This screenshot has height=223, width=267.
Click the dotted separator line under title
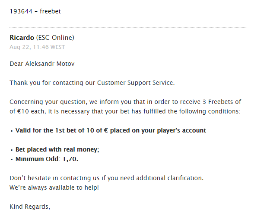tap(128, 27)
